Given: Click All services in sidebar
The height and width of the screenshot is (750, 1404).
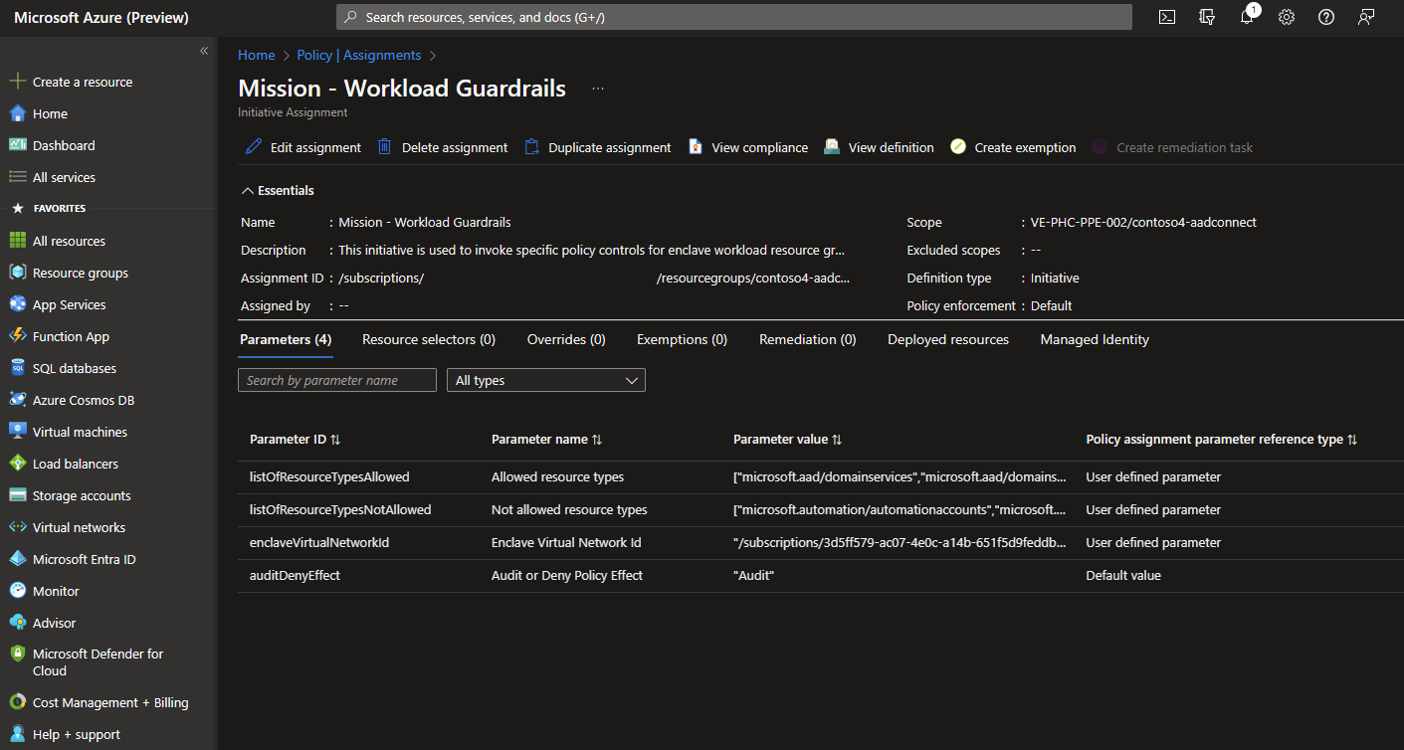Looking at the screenshot, I should click(64, 177).
